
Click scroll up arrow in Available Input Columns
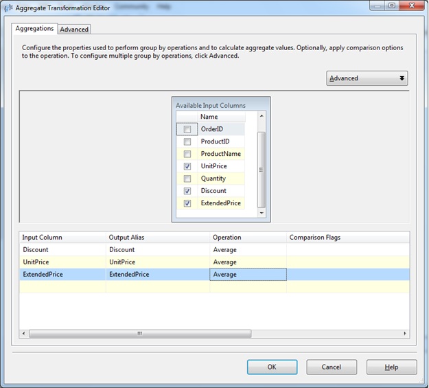click(x=262, y=116)
